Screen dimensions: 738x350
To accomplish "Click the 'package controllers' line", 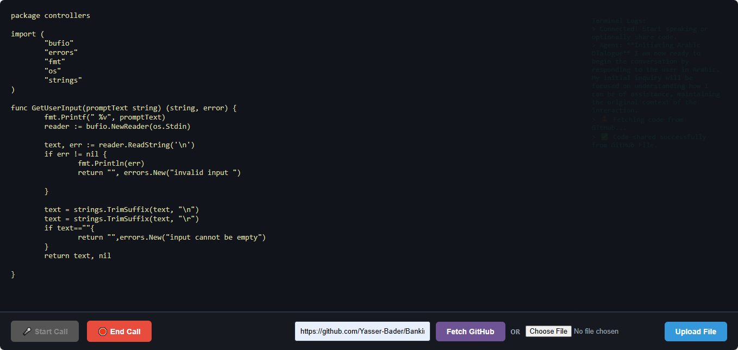I will pyautogui.click(x=51, y=16).
